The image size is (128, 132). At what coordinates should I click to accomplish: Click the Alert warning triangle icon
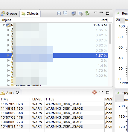[3, 93]
